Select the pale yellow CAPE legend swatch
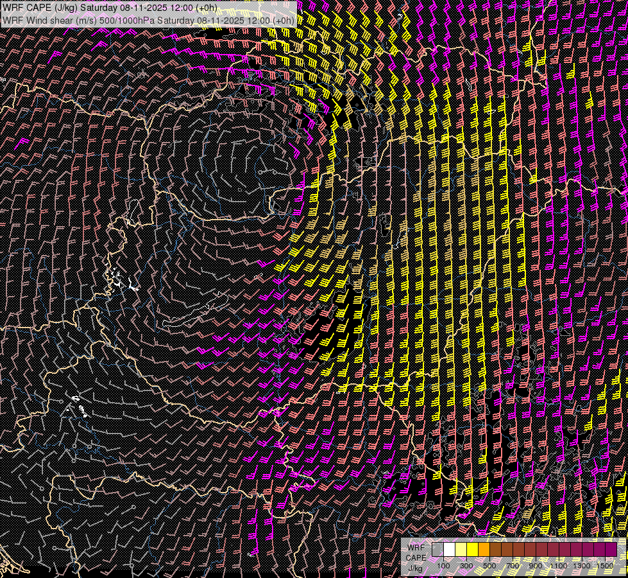Image resolution: width=628 pixels, height=578 pixels. pos(461,549)
